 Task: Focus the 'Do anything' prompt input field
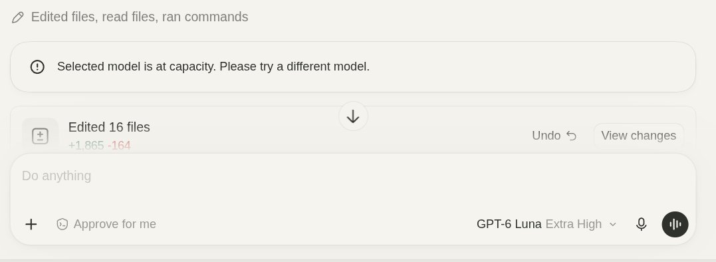pyautogui.click(x=353, y=176)
